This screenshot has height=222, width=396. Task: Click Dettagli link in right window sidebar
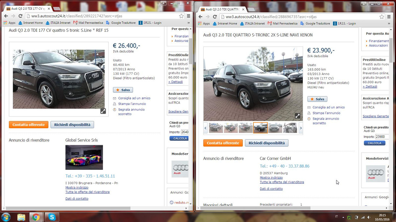click(x=370, y=86)
